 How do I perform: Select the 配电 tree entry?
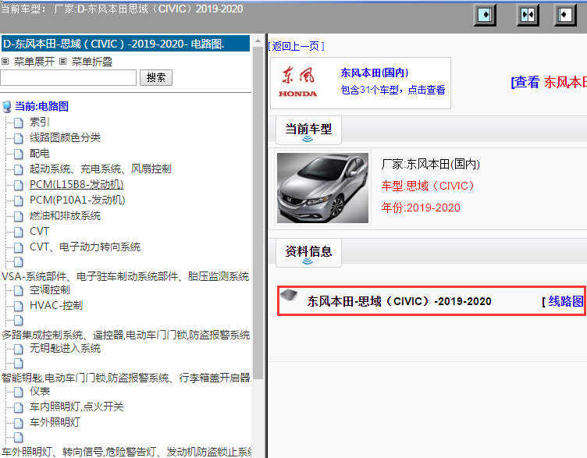[x=40, y=154]
